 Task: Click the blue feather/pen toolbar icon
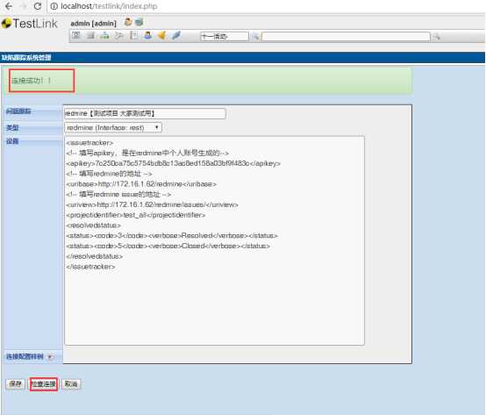176,35
